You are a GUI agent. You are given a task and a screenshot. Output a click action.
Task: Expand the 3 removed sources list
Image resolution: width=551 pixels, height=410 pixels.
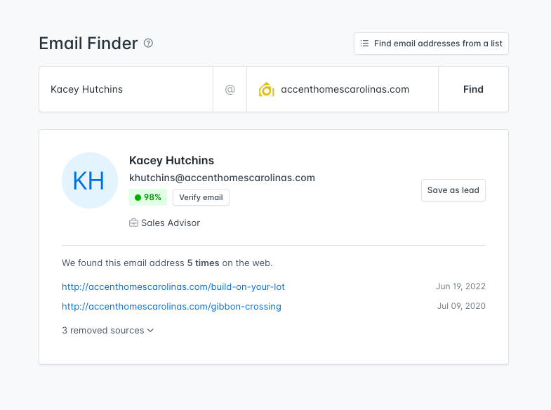click(x=107, y=330)
